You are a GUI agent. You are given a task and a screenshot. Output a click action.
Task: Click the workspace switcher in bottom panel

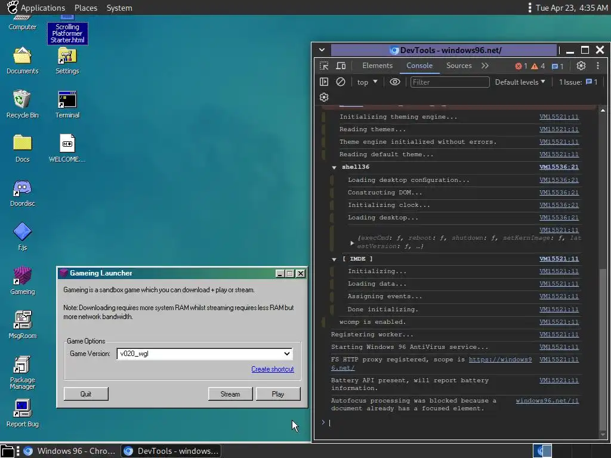click(x=542, y=451)
